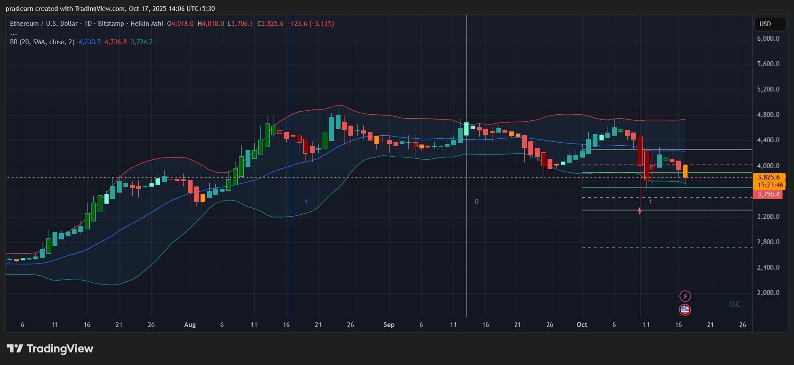Click the red 4,736.8 BB upper value
This screenshot has width=794, height=365.
(x=116, y=42)
